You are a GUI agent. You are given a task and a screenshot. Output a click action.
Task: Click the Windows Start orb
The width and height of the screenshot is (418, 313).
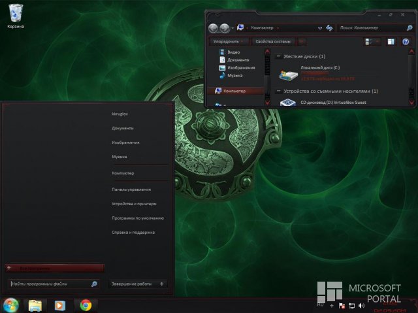11,306
